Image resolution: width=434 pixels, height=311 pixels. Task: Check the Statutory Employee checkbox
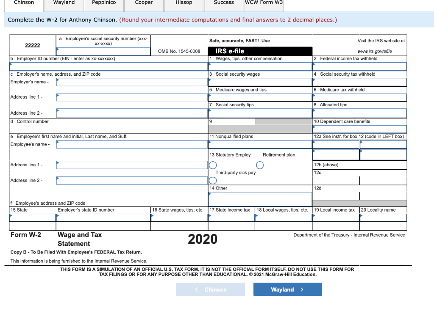pos(213,165)
